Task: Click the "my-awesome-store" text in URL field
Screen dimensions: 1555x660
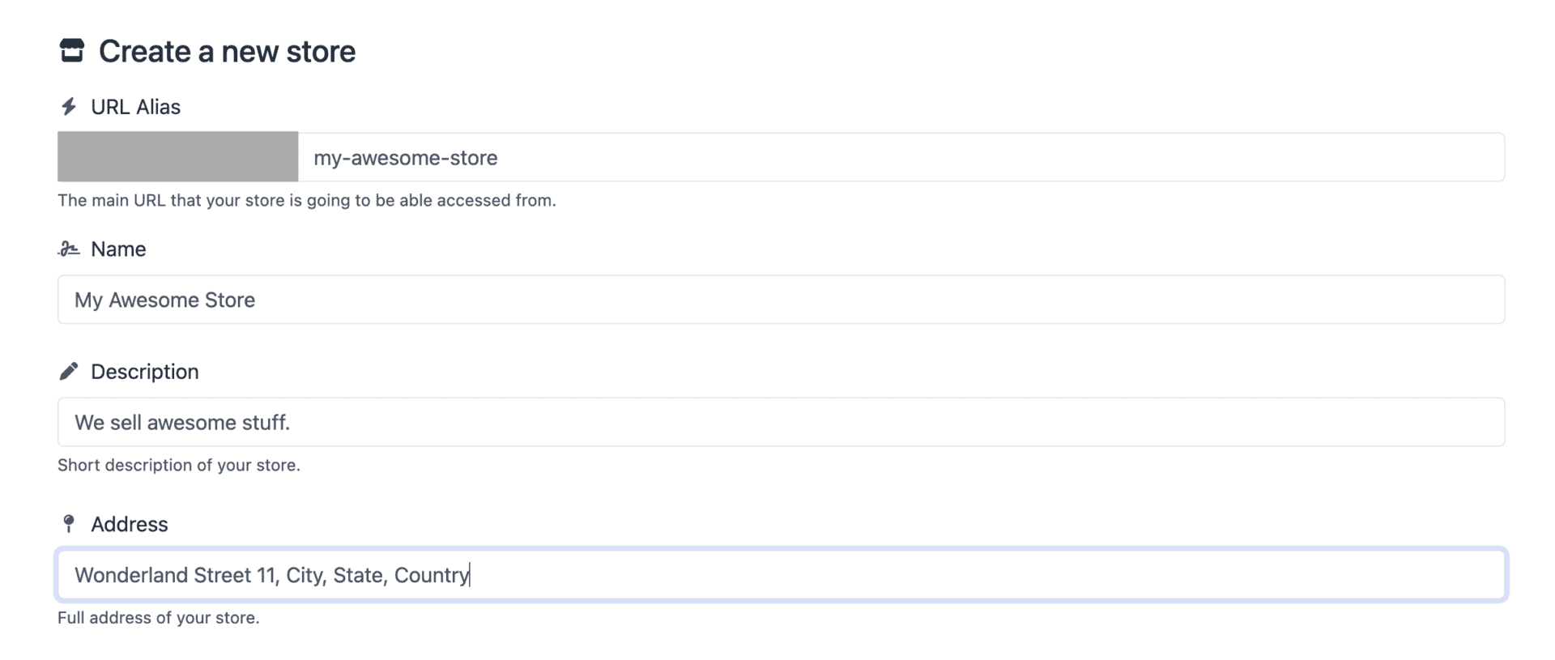Action: click(x=405, y=158)
